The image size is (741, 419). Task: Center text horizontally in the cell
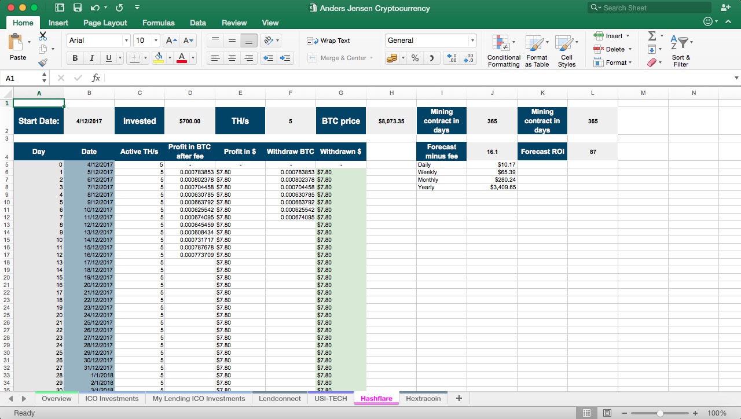(232, 58)
